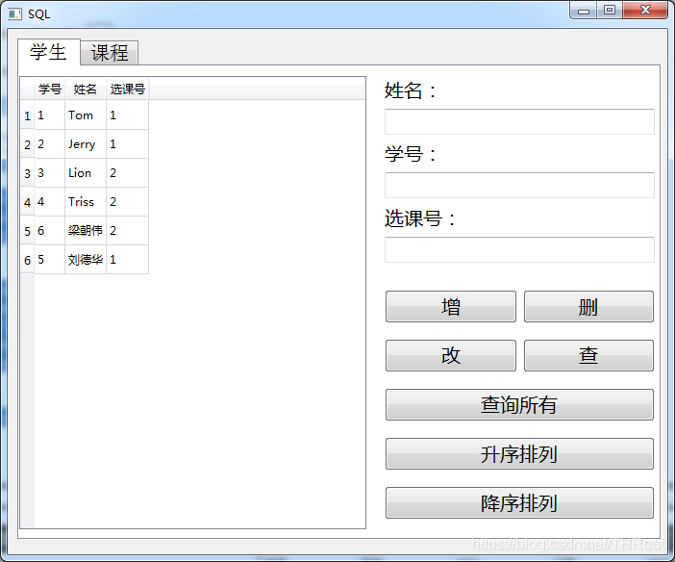
Task: Click the 学号 cell in Jerry's row
Action: 49,144
